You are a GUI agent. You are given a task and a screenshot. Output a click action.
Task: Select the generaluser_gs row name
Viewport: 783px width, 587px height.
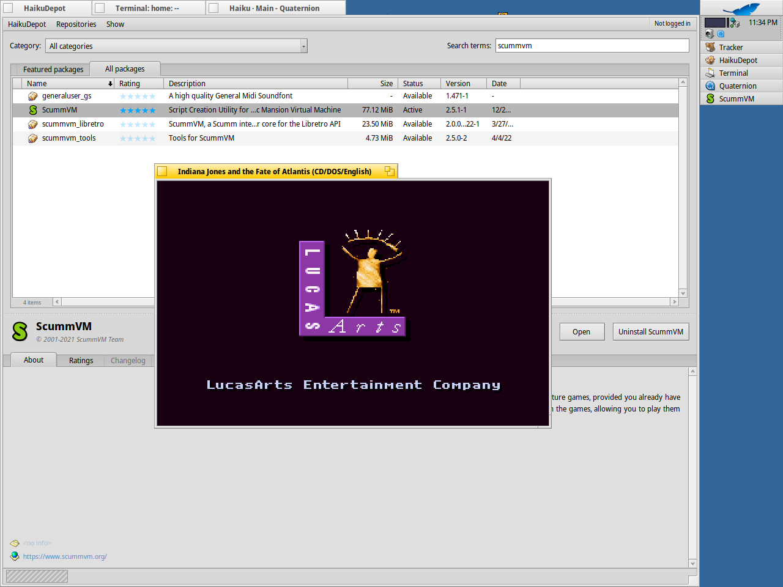tap(67, 96)
